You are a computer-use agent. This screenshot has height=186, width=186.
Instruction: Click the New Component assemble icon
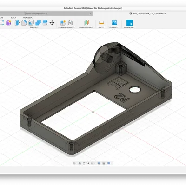63,23
